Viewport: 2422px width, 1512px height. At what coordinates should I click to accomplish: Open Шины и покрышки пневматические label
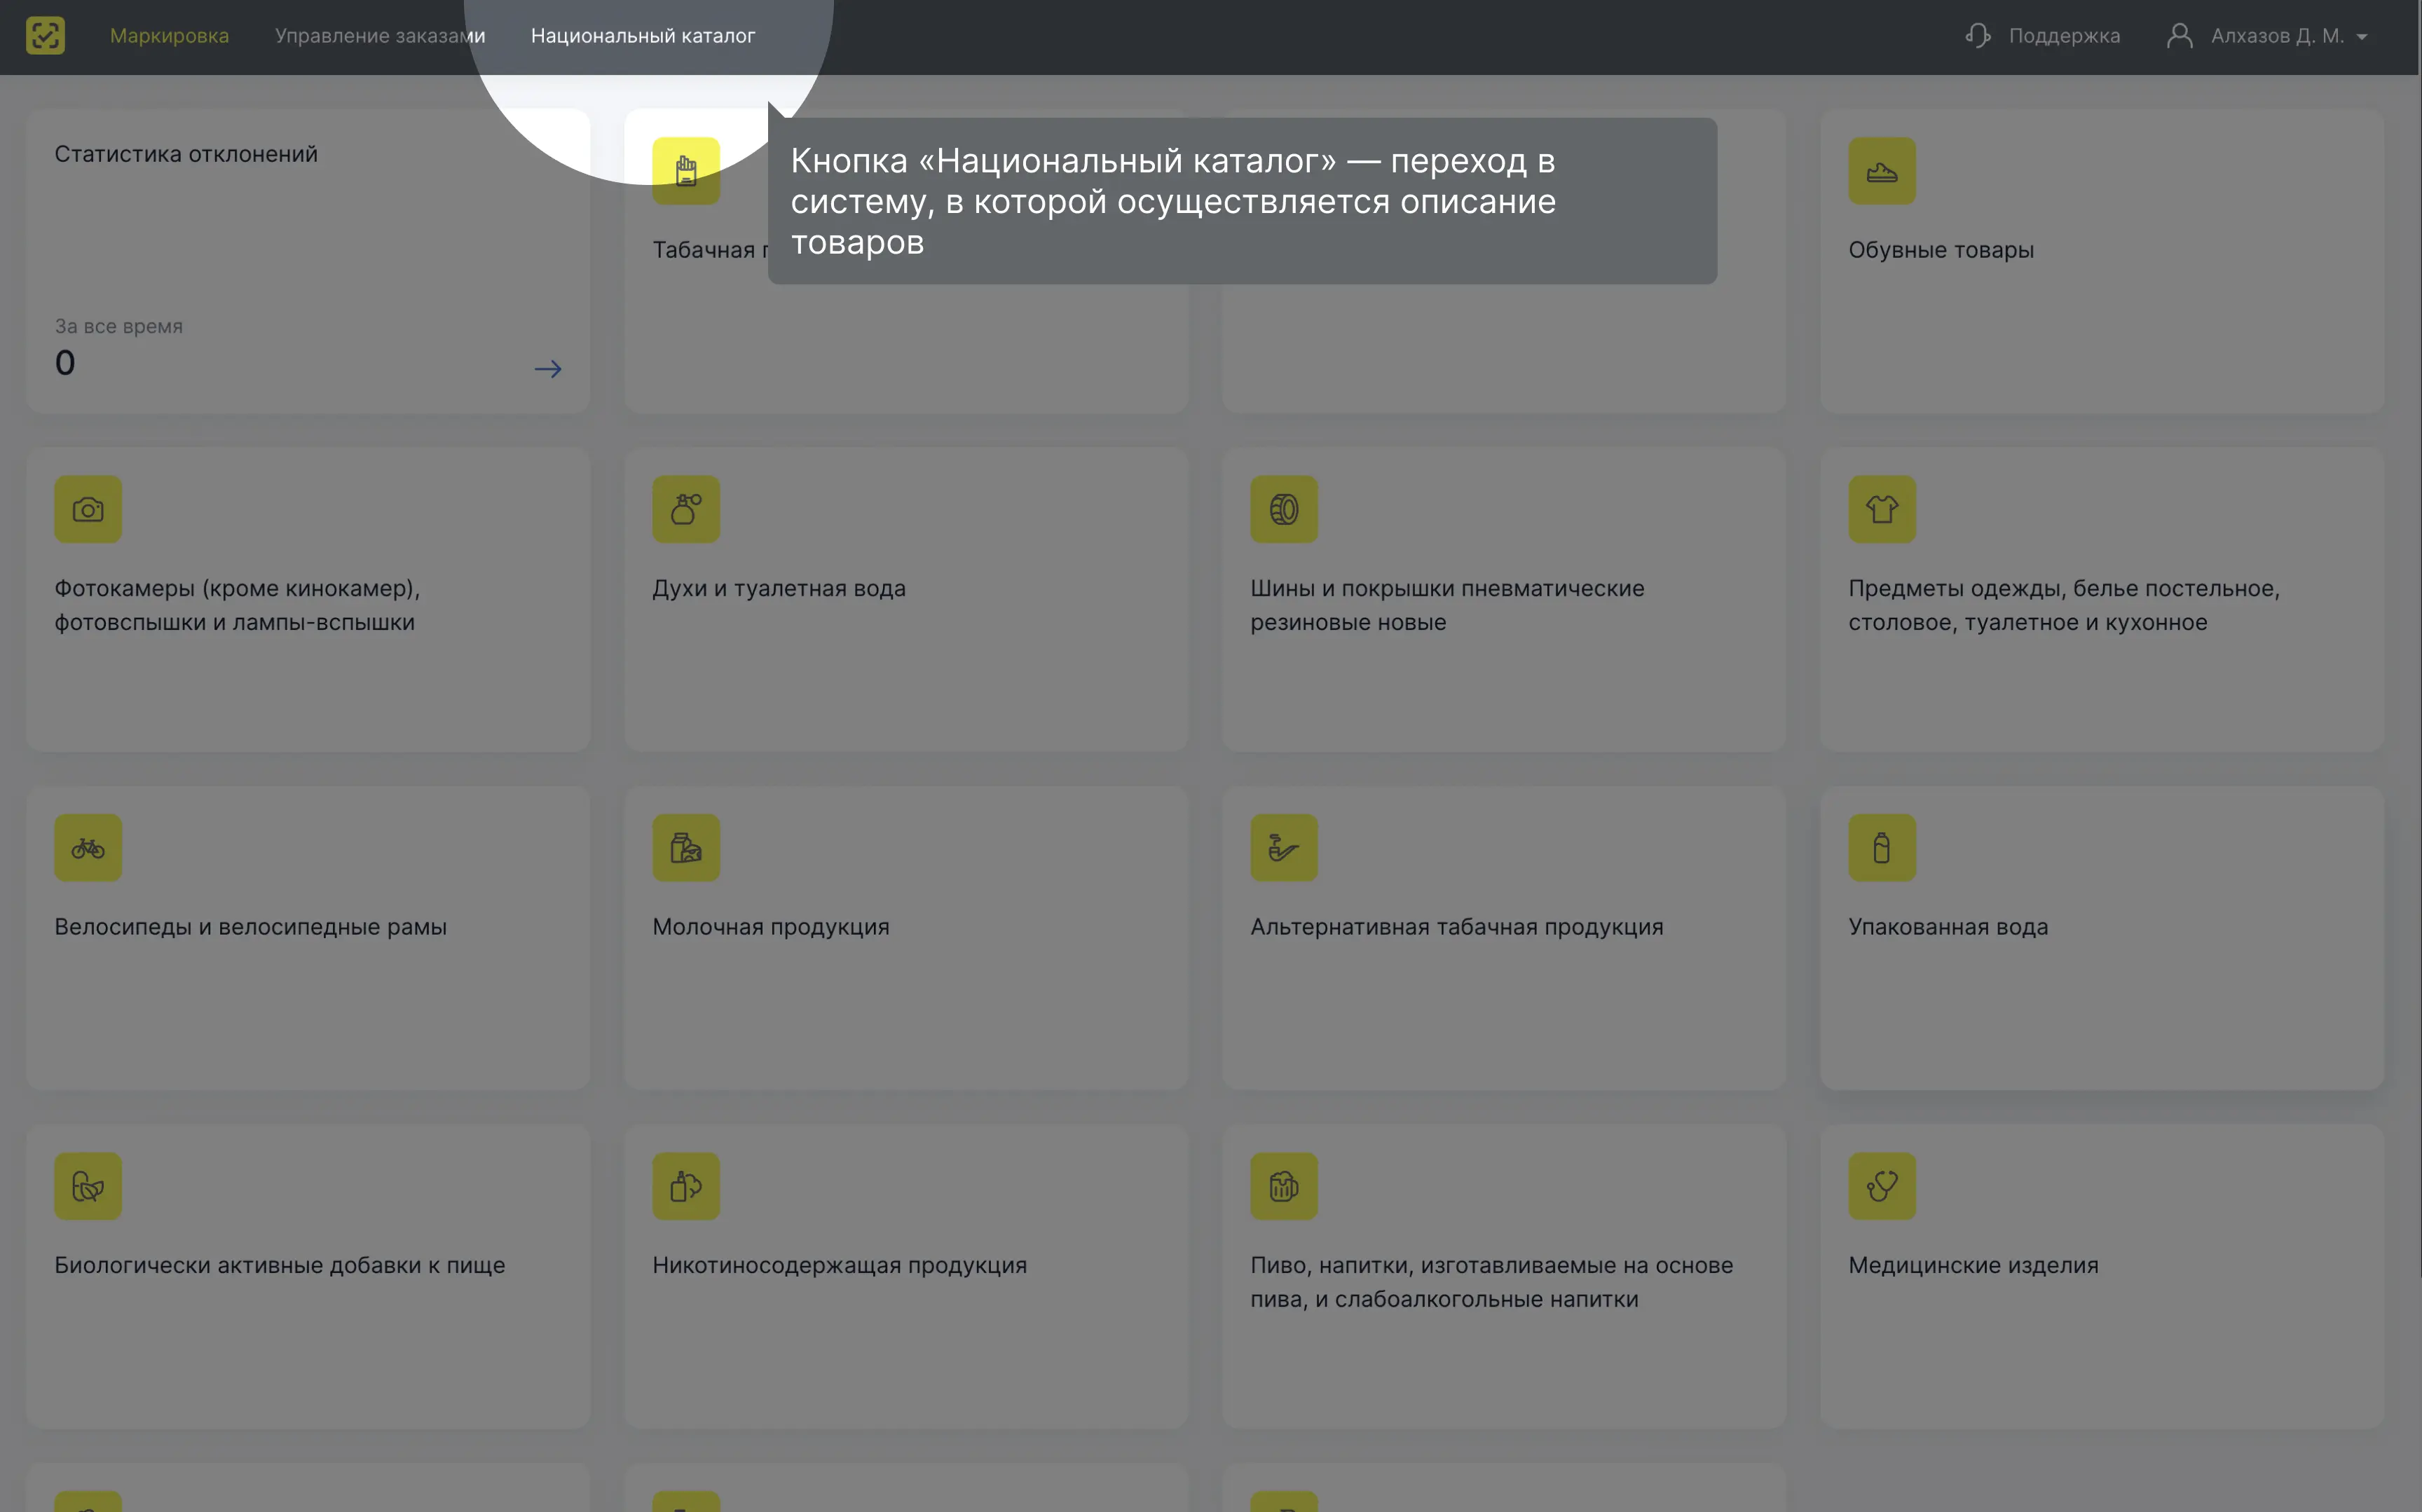(1447, 605)
